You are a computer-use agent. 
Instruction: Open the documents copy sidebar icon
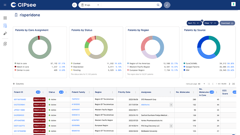pos(5,44)
